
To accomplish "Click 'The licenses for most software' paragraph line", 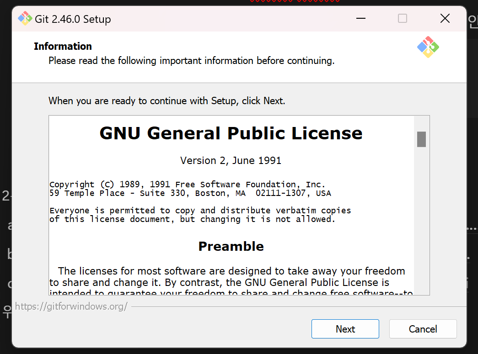I will [x=231, y=271].
